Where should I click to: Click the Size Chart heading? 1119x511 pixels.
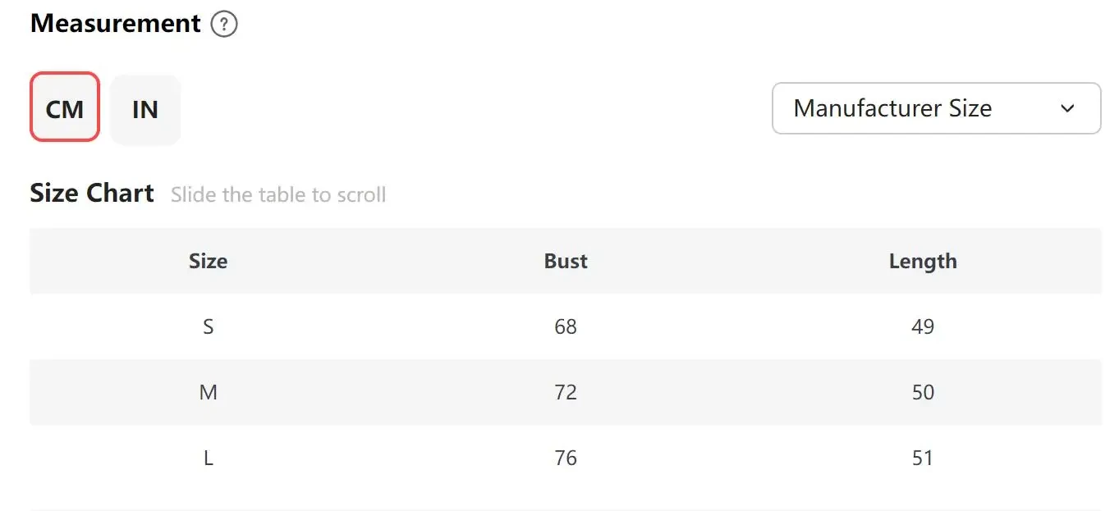(x=92, y=193)
